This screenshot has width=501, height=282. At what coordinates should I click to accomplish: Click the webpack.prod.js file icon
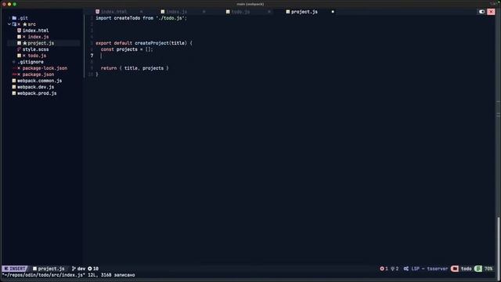pos(14,93)
